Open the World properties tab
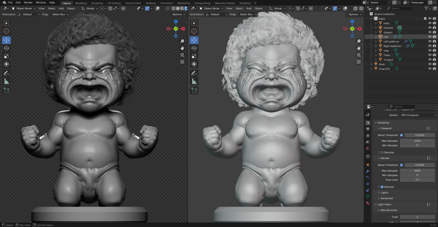The height and width of the screenshot is (227, 438). tap(368, 148)
